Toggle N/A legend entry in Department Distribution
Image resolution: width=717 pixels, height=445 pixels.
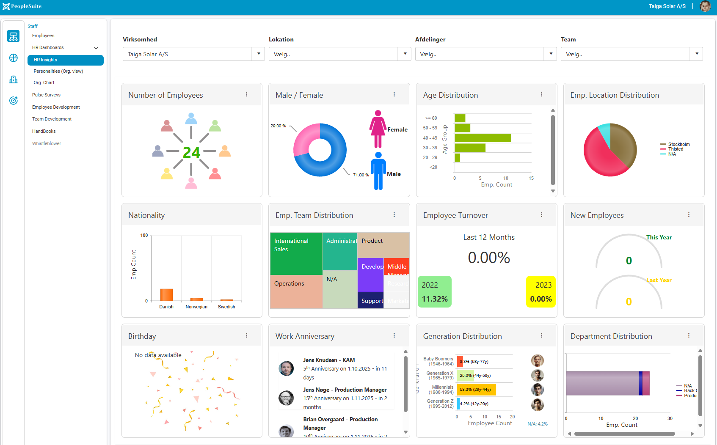(687, 386)
